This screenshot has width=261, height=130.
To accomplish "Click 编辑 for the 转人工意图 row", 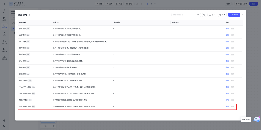I will (227, 81).
